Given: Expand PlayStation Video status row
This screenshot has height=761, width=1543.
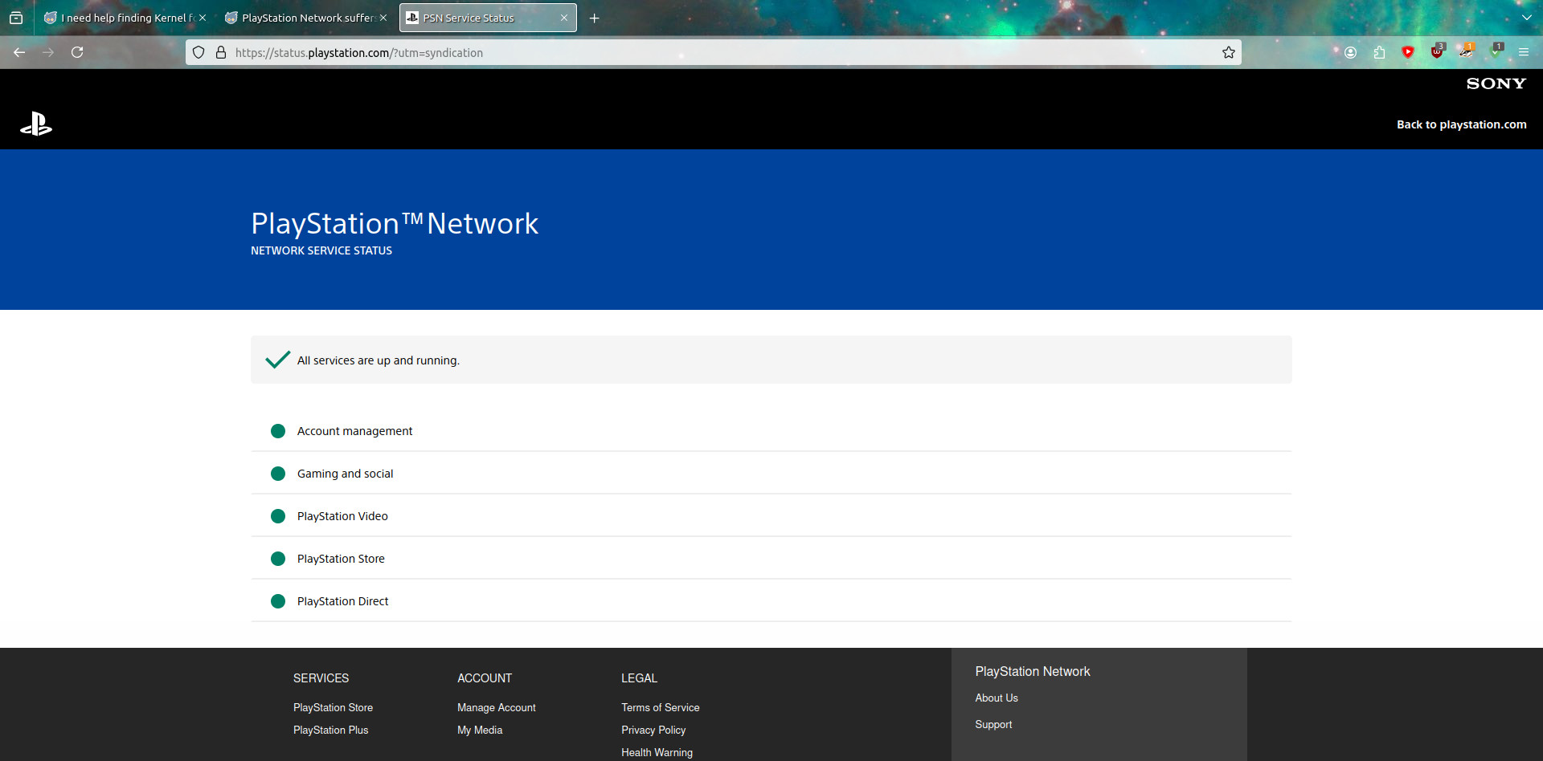Looking at the screenshot, I should click(x=771, y=516).
